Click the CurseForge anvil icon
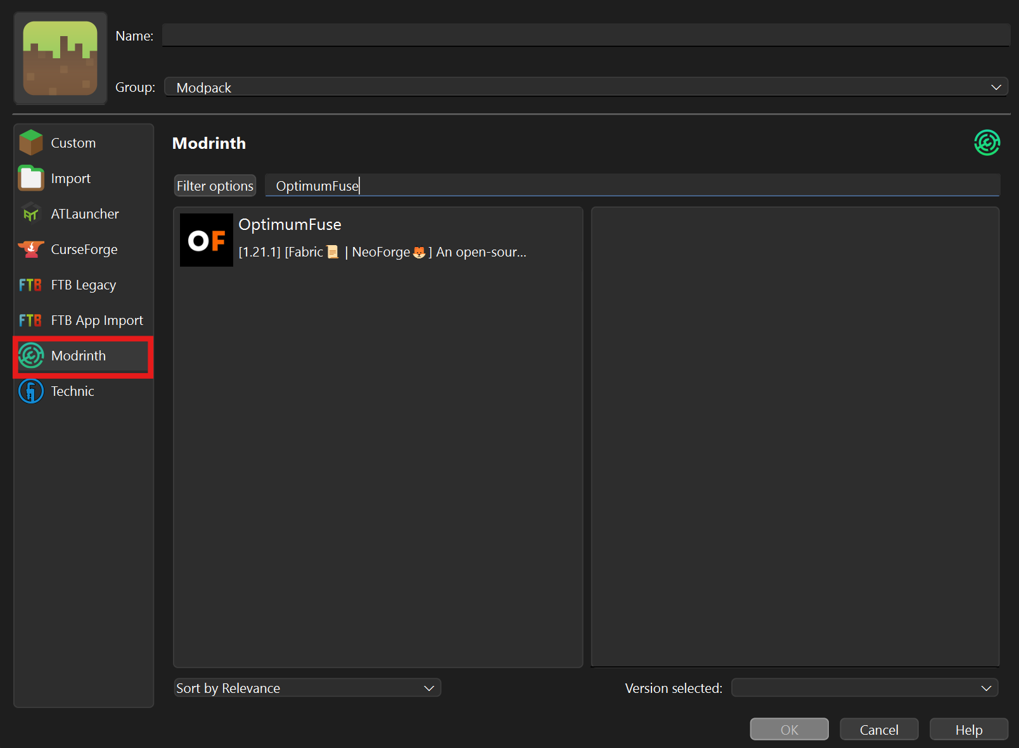 click(x=31, y=250)
